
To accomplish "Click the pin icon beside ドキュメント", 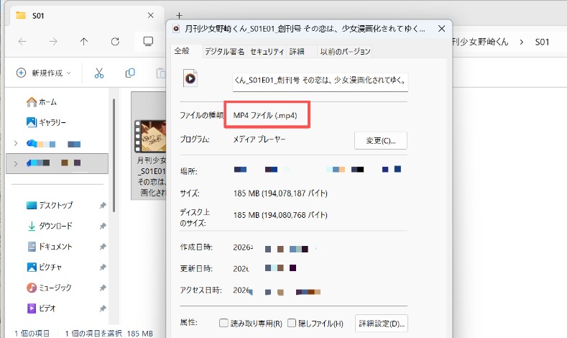I will click(103, 247).
